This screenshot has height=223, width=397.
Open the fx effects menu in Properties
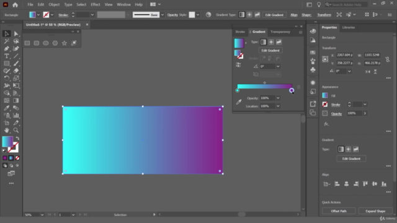[326, 124]
